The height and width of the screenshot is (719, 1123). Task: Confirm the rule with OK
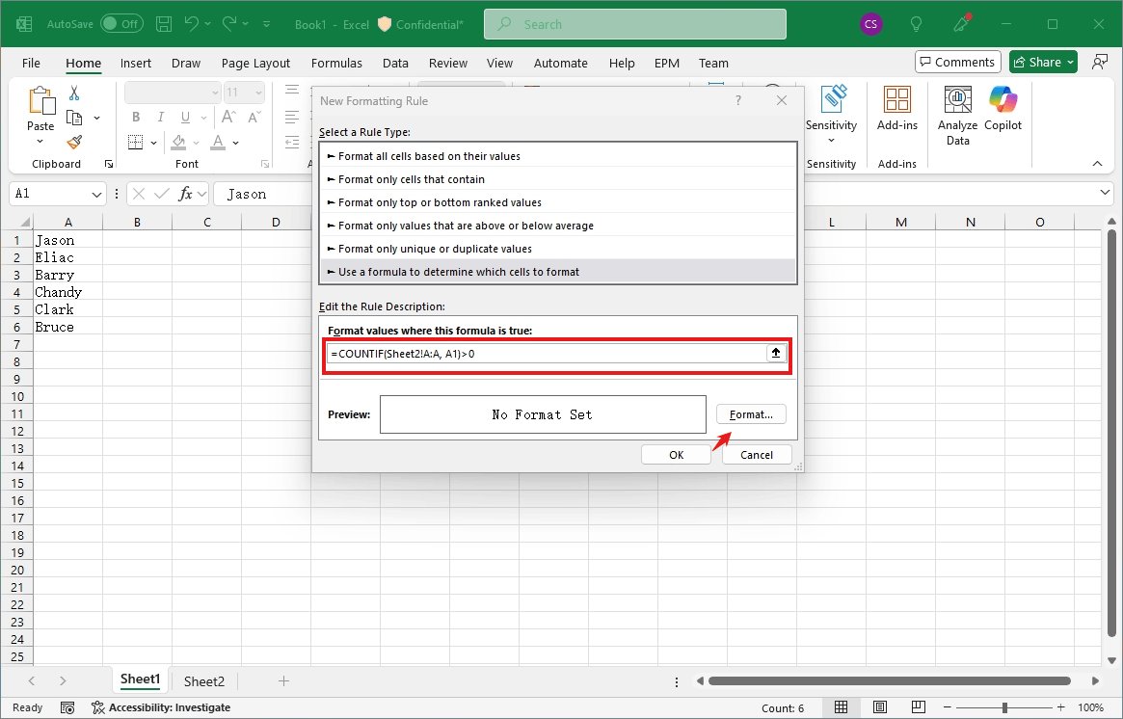tap(676, 454)
